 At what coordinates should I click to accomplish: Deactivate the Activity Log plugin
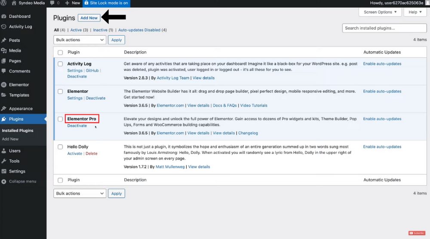pos(77,77)
